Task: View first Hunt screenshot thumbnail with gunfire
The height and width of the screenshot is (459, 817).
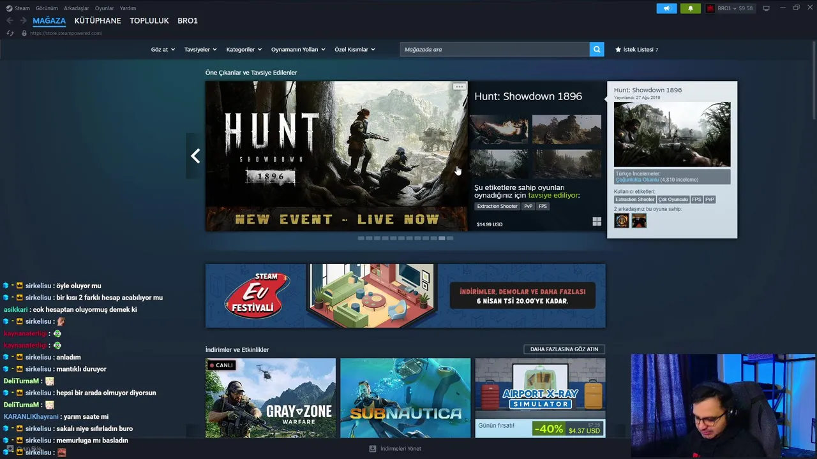Action: point(498,129)
